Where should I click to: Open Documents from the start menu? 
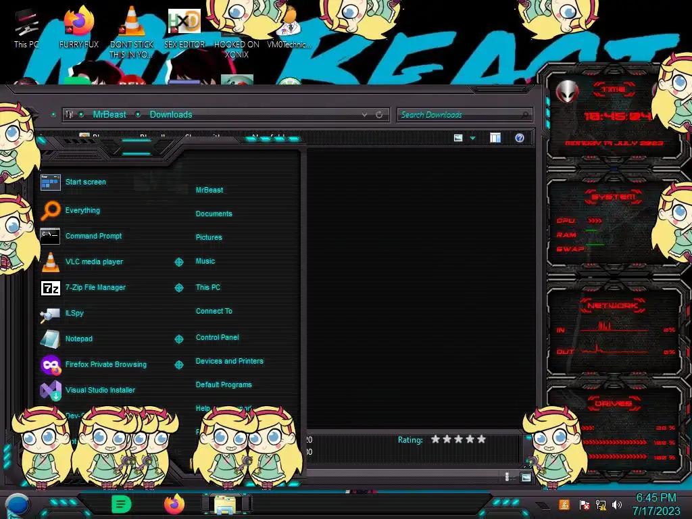[x=214, y=214]
